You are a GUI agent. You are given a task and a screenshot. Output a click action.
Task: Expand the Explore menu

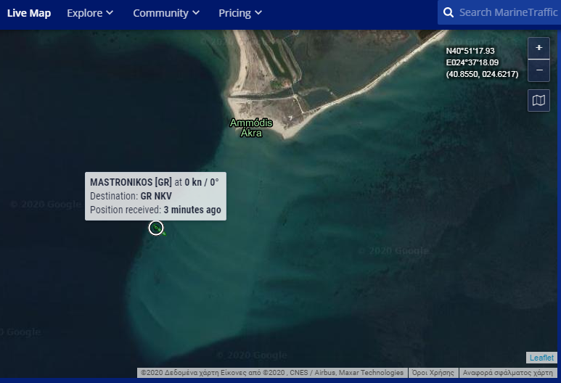pyautogui.click(x=84, y=13)
